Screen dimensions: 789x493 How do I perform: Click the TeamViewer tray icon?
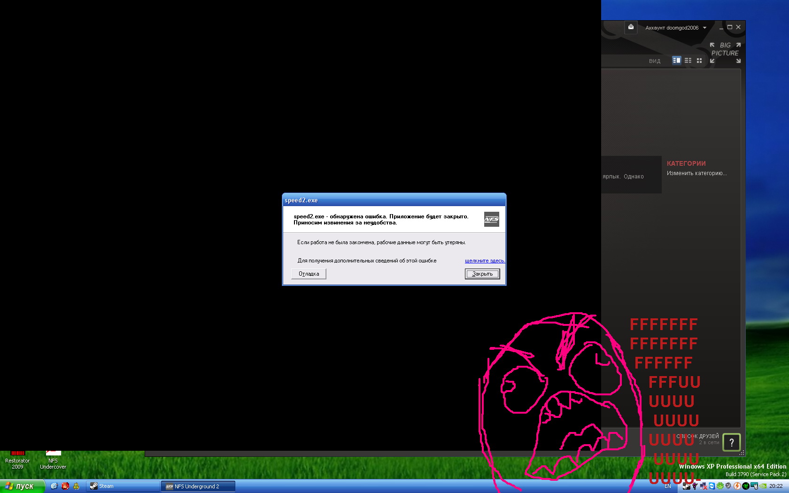click(x=712, y=486)
